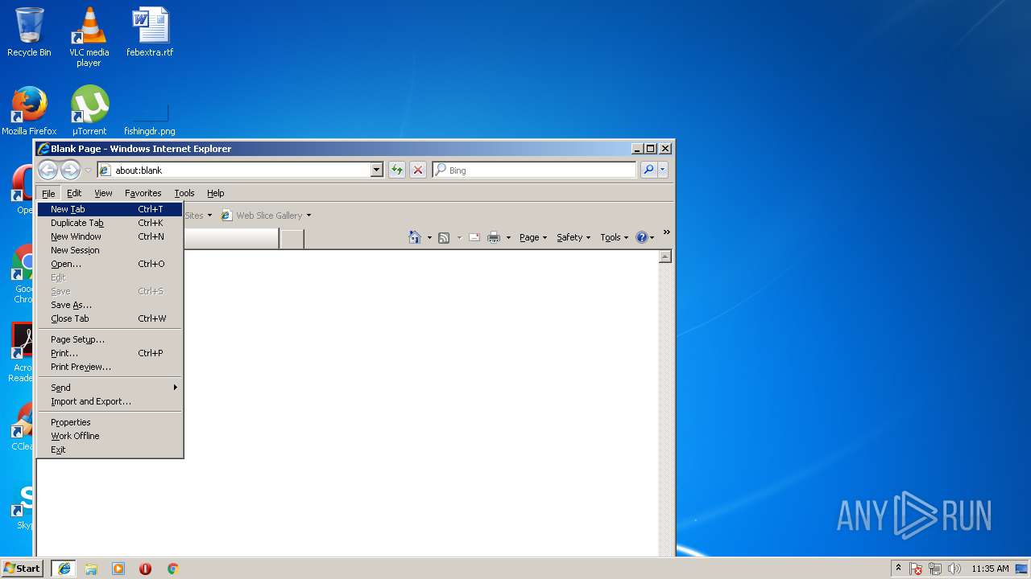The image size is (1031, 579).
Task: Open search provider dropdown arrow
Action: pos(663,170)
